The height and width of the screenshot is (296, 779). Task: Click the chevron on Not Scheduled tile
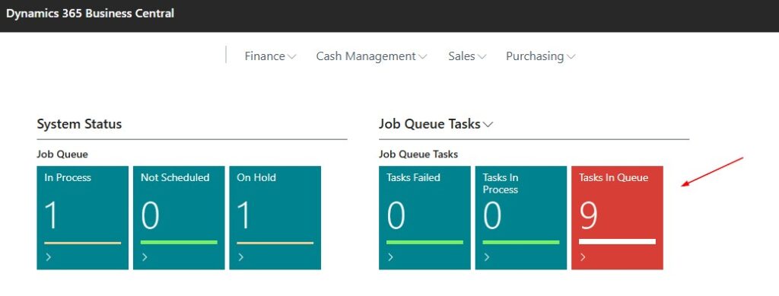[x=145, y=257]
